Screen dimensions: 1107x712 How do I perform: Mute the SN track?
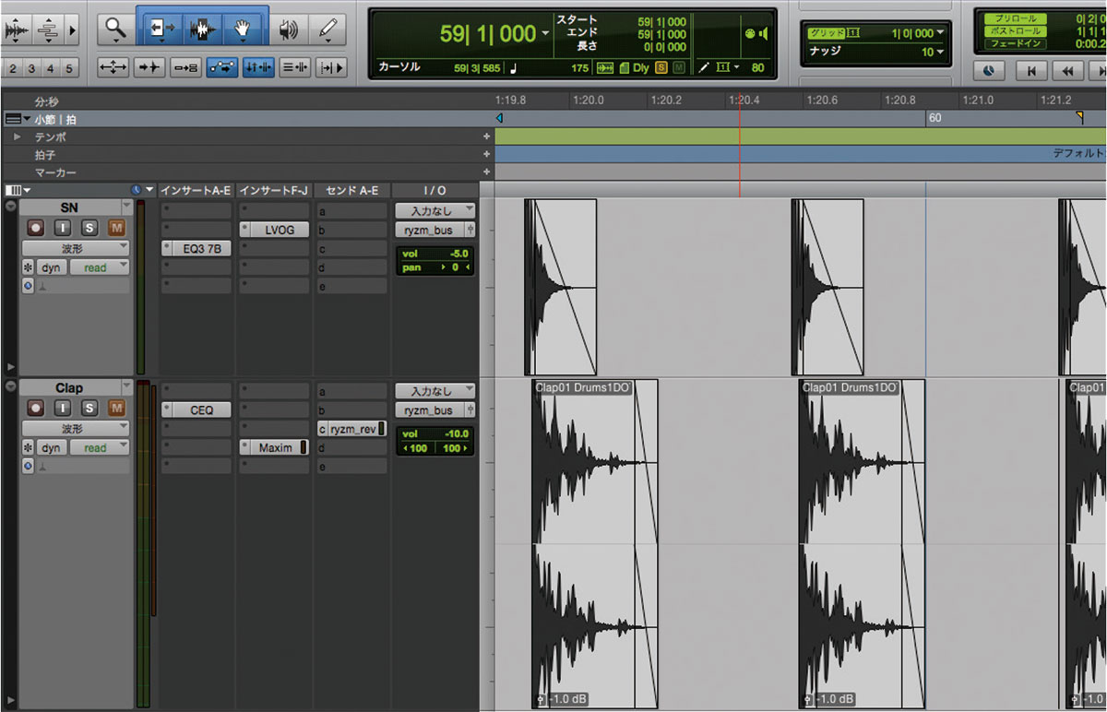click(116, 227)
